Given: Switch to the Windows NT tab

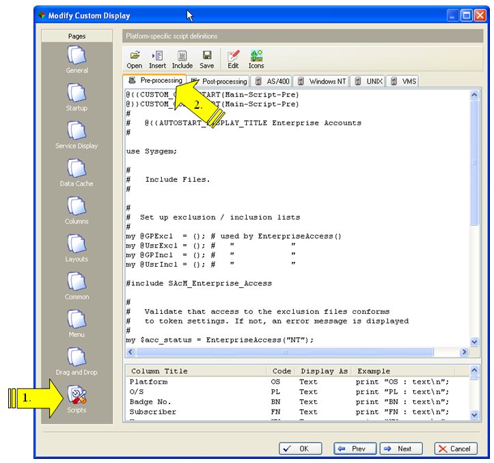Looking at the screenshot, I should click(x=322, y=81).
